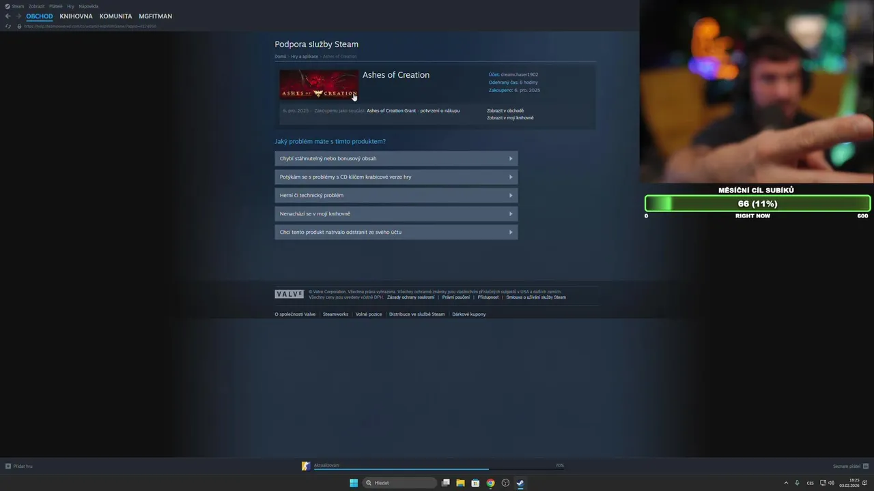
Task: Click the Domů breadcrumb link
Action: (280, 57)
